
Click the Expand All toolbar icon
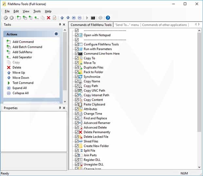[74, 18]
